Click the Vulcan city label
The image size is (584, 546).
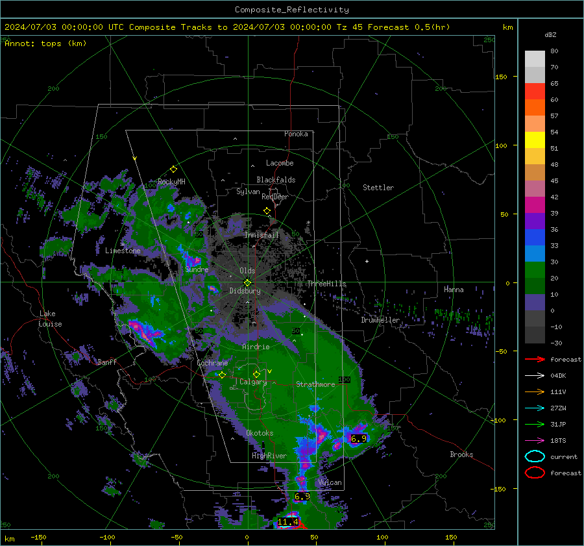pyautogui.click(x=330, y=482)
